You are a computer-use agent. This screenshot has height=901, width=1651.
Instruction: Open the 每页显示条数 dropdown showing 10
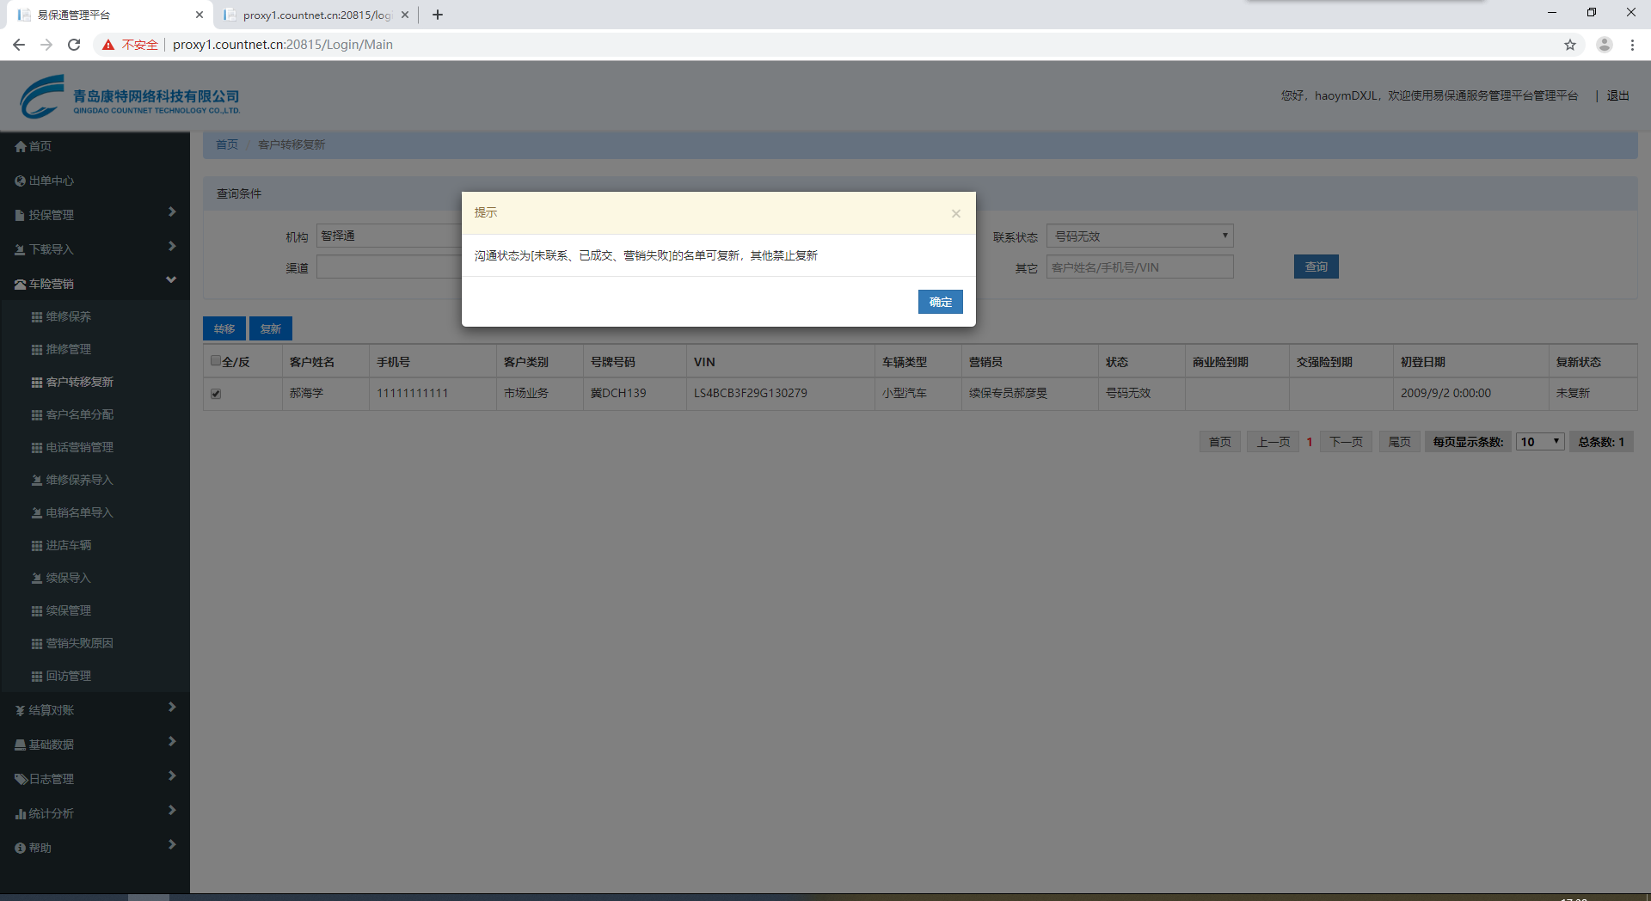tap(1539, 442)
